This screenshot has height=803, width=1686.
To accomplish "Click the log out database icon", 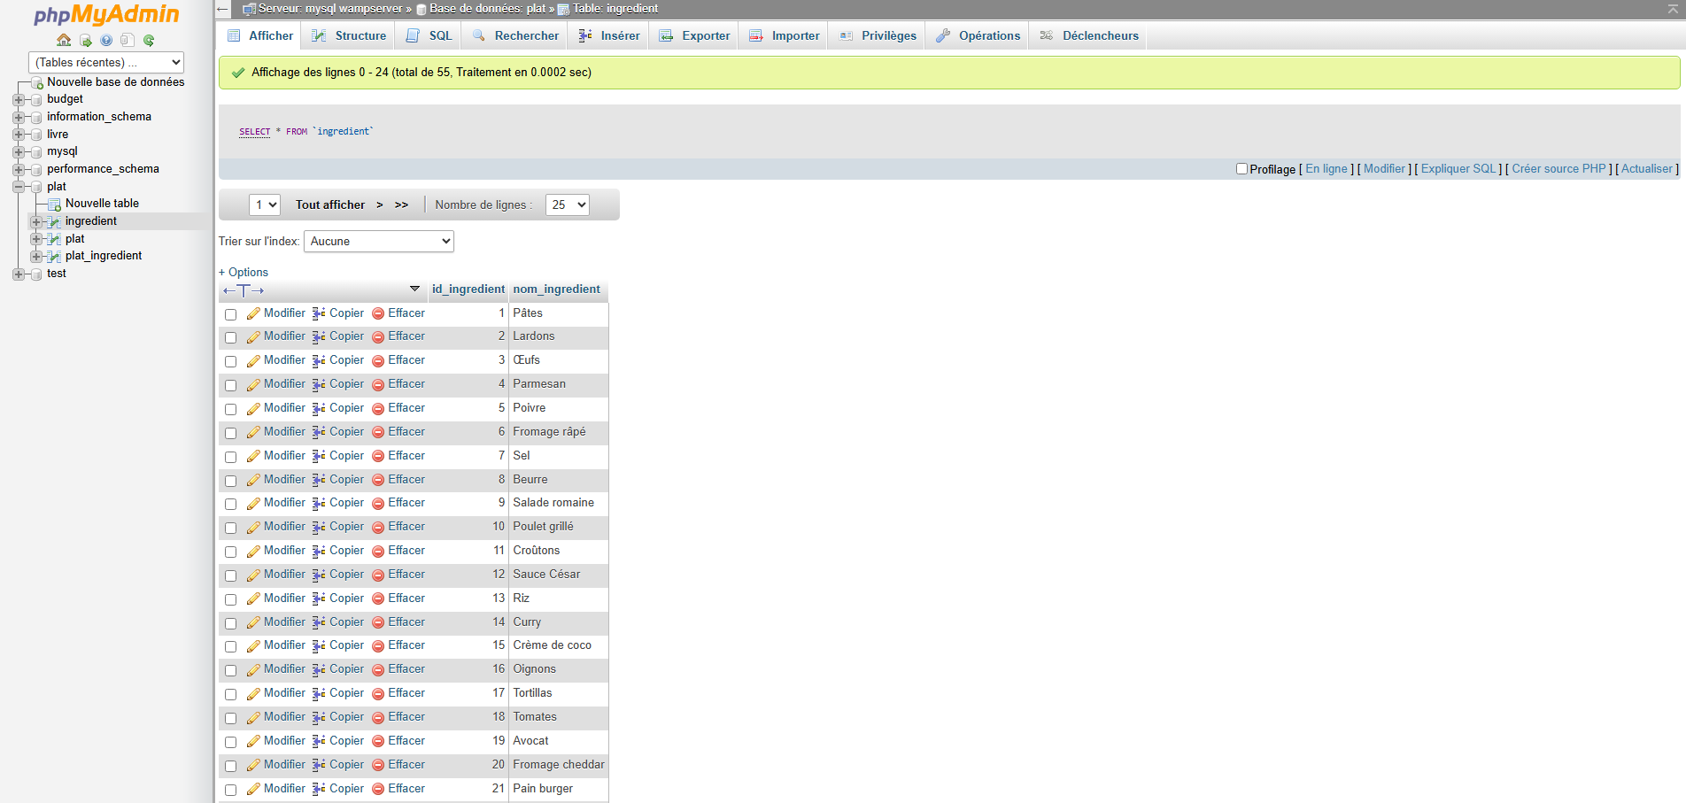I will click(85, 40).
